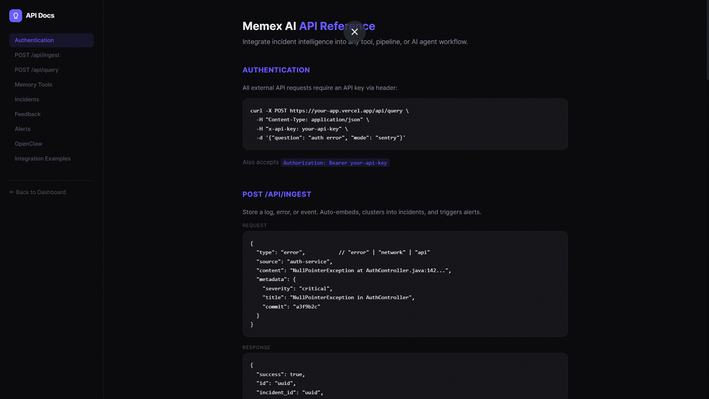Click the "severity": "critical" line

pyautogui.click(x=297, y=288)
